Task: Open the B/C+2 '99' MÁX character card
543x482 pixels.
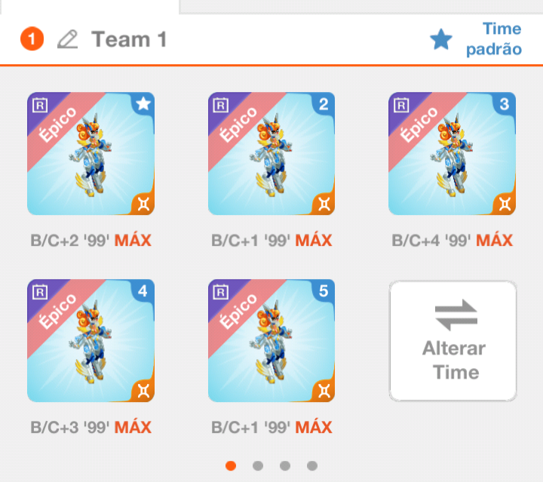Action: click(x=90, y=153)
